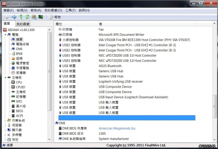Select the SPD tree item
This screenshot has height=149, width=218.
coord(17,101)
